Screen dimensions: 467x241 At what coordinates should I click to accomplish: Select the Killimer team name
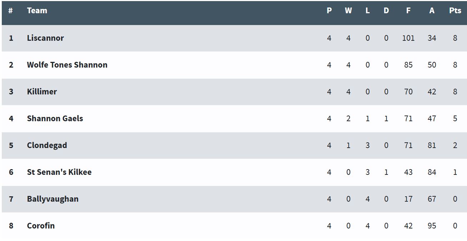click(42, 92)
